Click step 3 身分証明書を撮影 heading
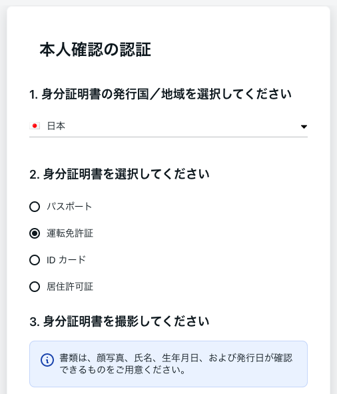The width and height of the screenshot is (337, 394). pos(119,321)
